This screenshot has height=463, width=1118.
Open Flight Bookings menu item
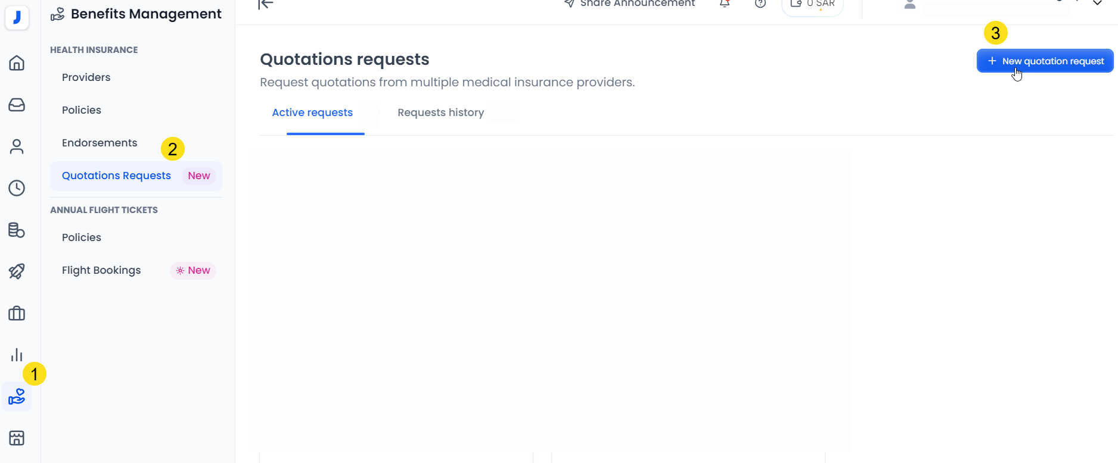[101, 270]
